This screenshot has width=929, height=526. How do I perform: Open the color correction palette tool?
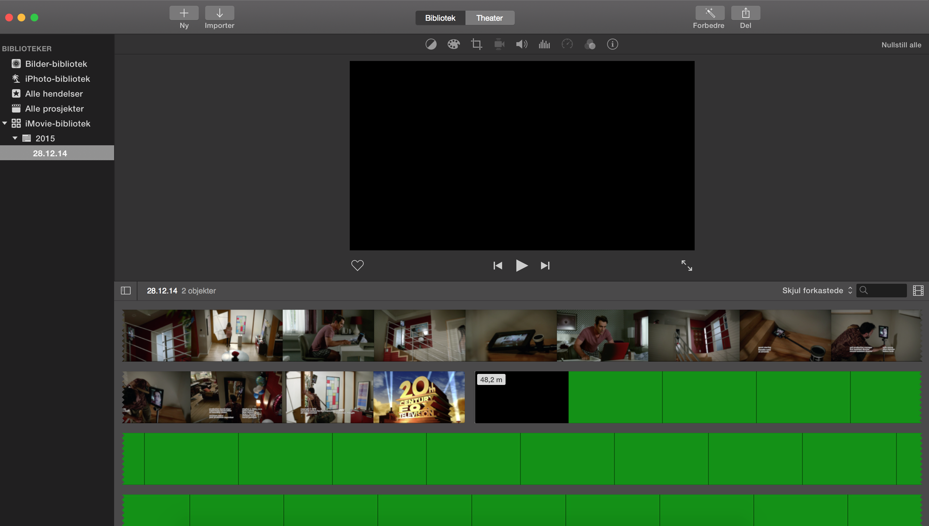453,44
